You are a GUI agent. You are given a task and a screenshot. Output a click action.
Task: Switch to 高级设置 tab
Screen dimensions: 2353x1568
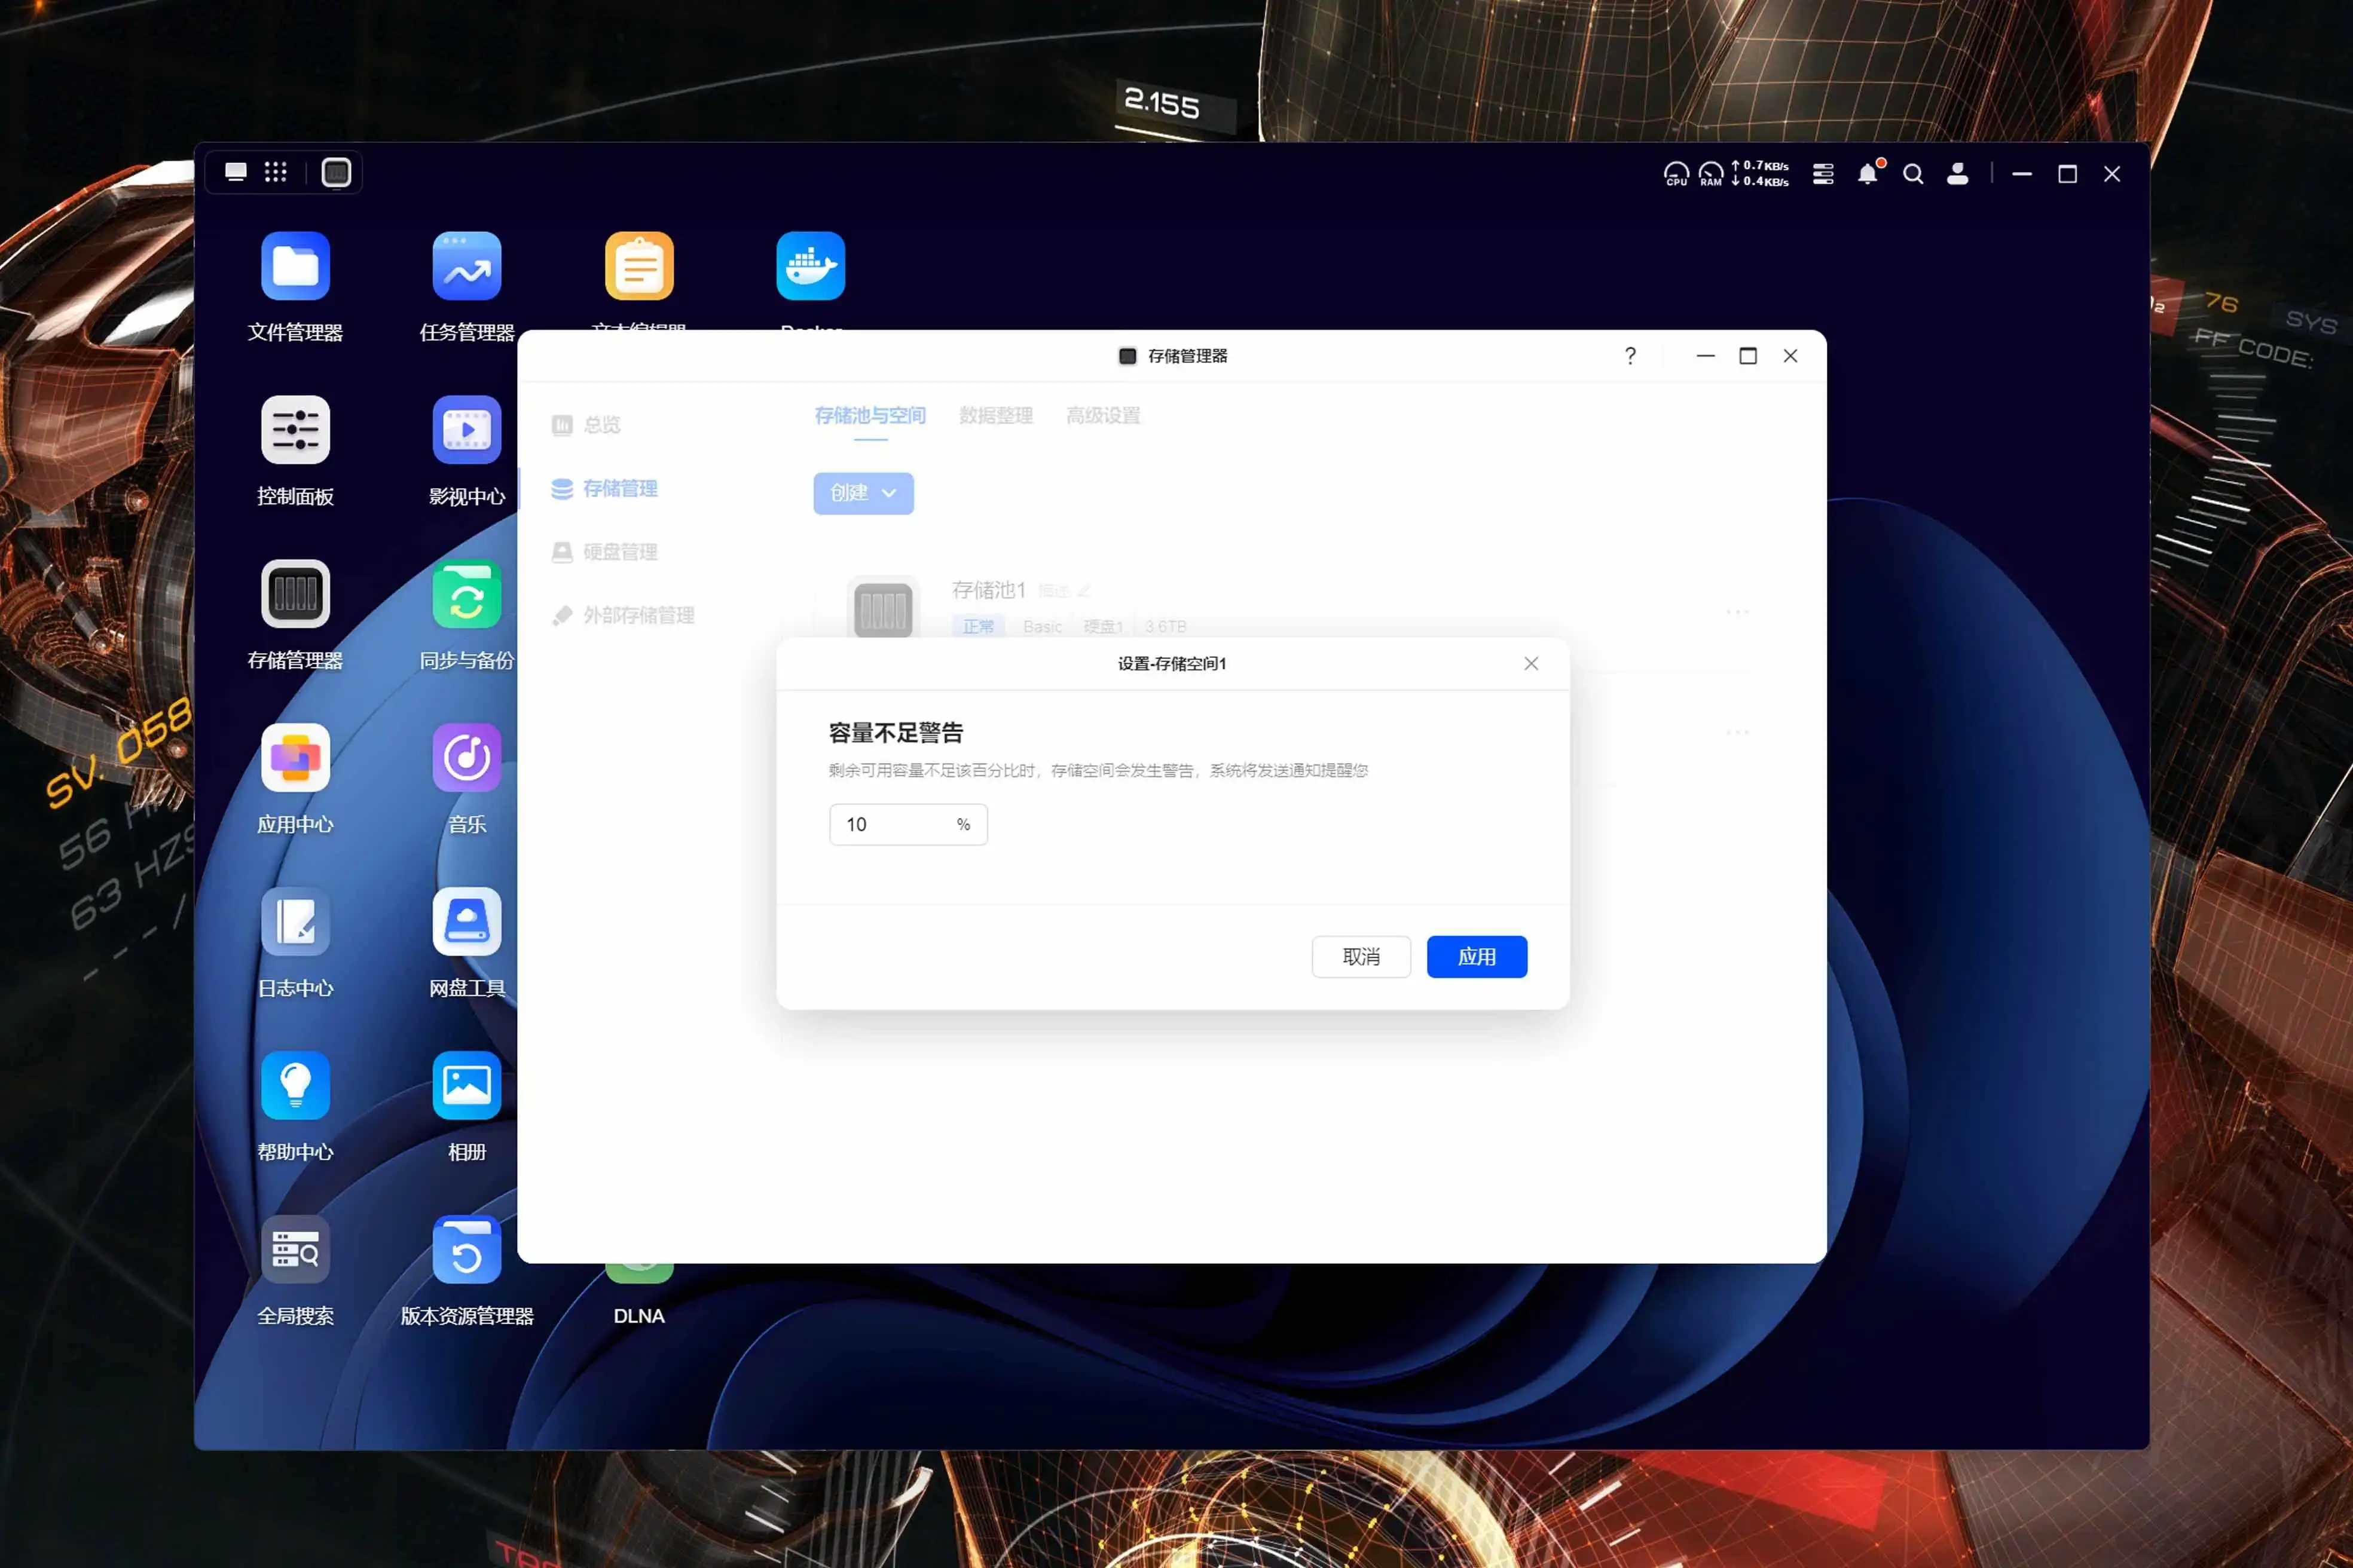[x=1102, y=415]
